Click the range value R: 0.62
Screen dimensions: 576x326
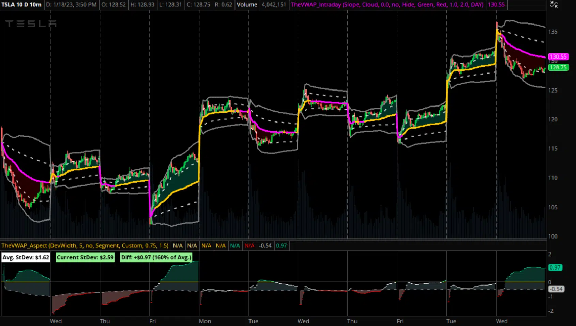click(223, 5)
